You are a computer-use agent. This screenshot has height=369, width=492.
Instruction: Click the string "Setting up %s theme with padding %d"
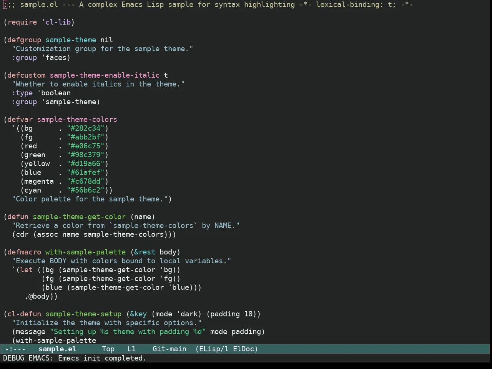pos(128,332)
